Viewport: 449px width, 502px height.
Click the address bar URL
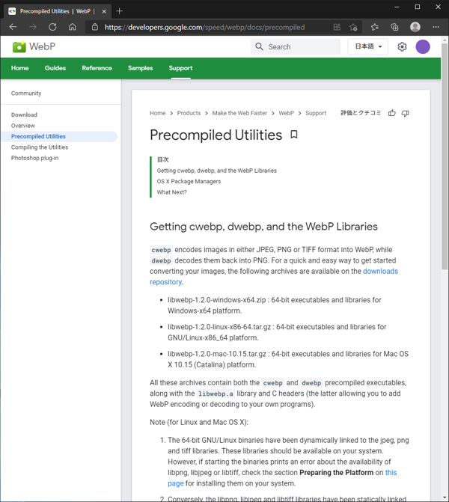point(204,27)
